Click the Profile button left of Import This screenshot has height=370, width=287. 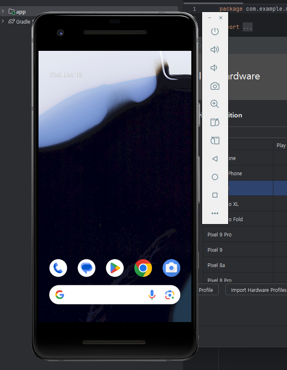(x=208, y=290)
